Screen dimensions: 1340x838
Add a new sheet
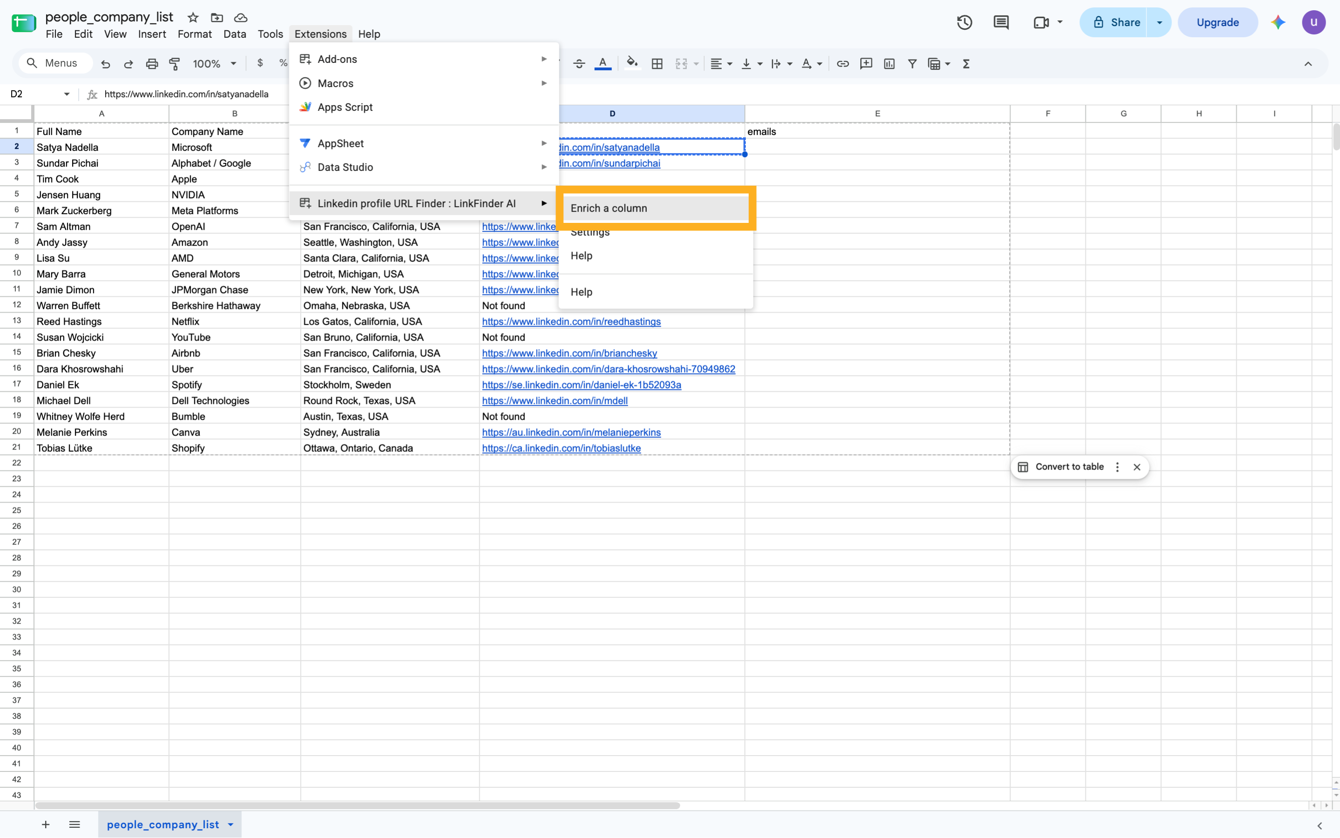point(46,825)
